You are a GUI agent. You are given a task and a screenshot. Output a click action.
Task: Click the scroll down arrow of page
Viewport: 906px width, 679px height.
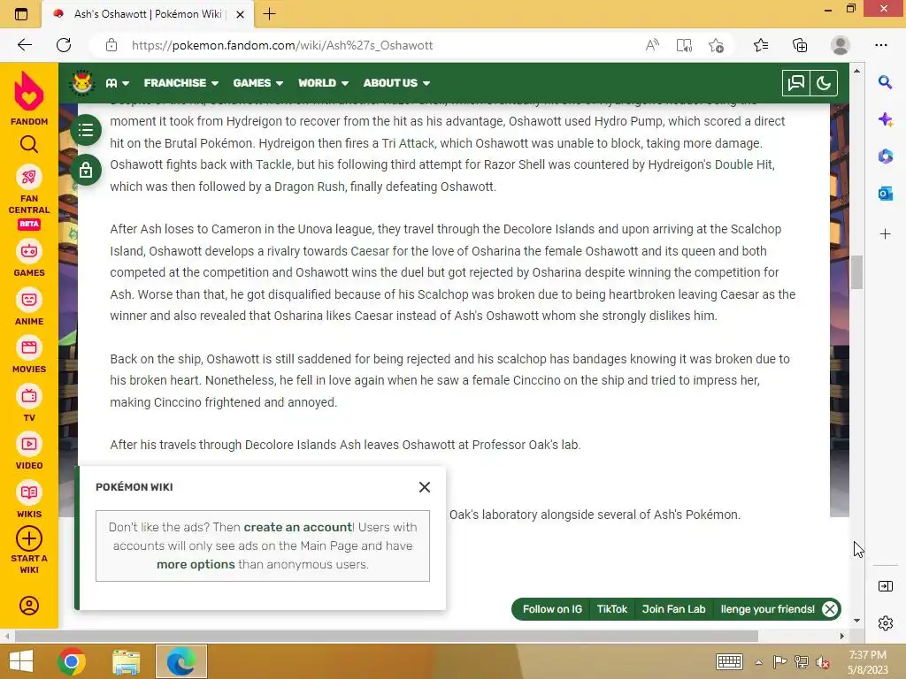point(856,621)
